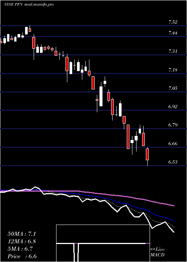187x262 pixels.
Task: Click the 5MA : 6.7 readout
Action: 20,249
